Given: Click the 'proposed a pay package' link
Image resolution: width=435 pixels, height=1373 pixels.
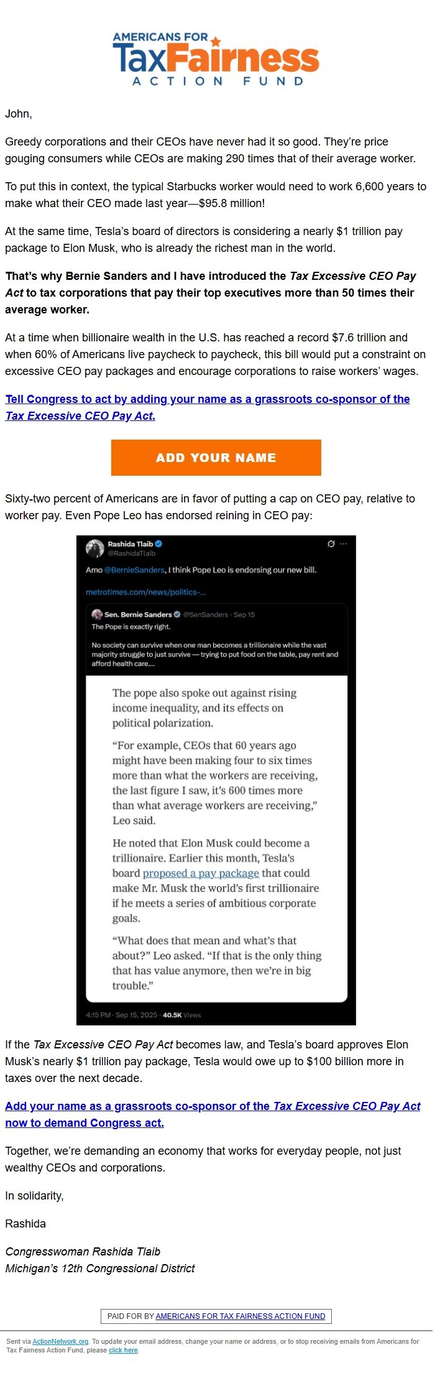Looking at the screenshot, I should pyautogui.click(x=201, y=873).
